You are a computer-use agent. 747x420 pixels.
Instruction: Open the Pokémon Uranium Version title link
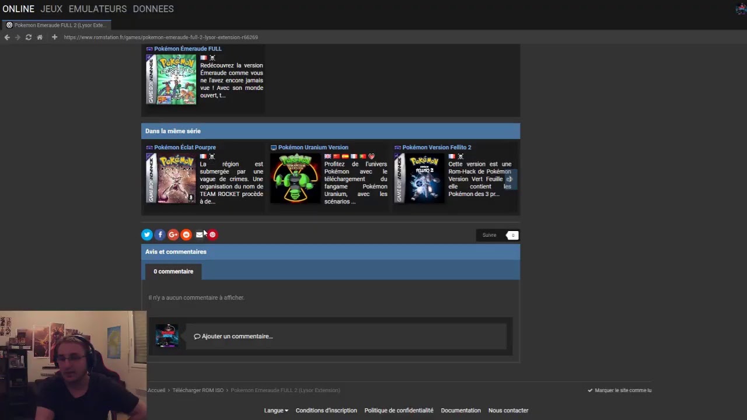(x=313, y=148)
